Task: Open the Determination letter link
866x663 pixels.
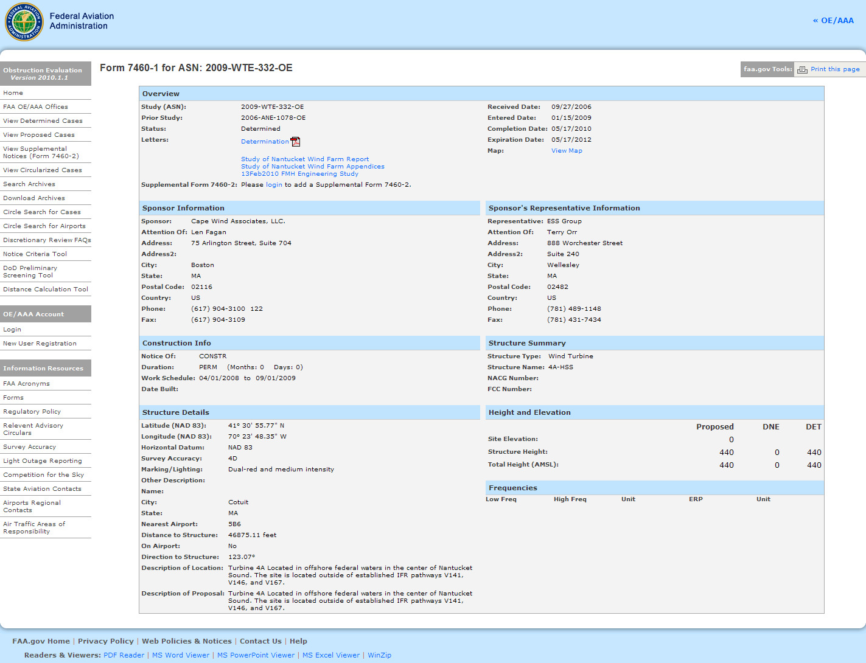Action: [265, 142]
